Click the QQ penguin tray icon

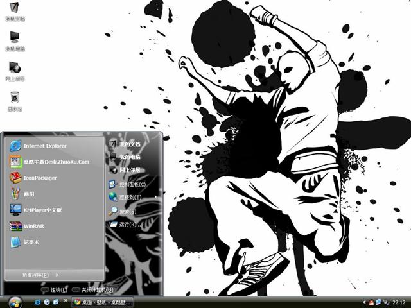point(371,302)
